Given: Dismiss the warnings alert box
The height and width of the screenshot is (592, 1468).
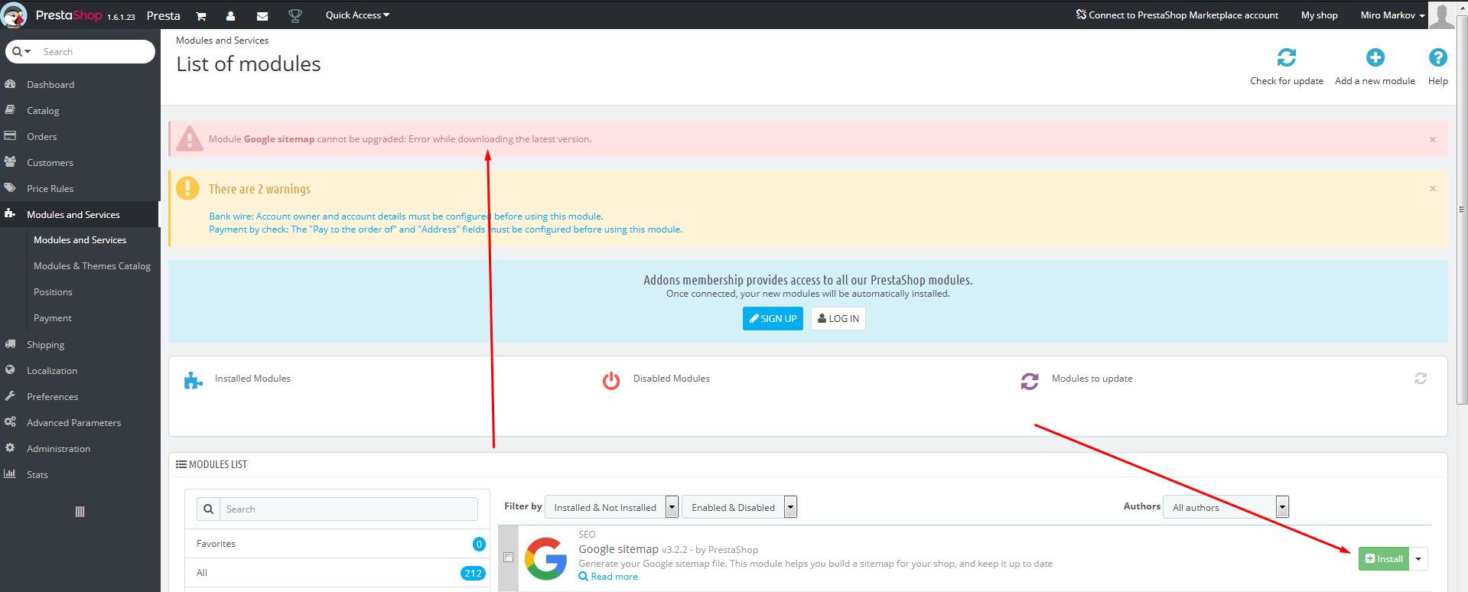Looking at the screenshot, I should coord(1433,188).
